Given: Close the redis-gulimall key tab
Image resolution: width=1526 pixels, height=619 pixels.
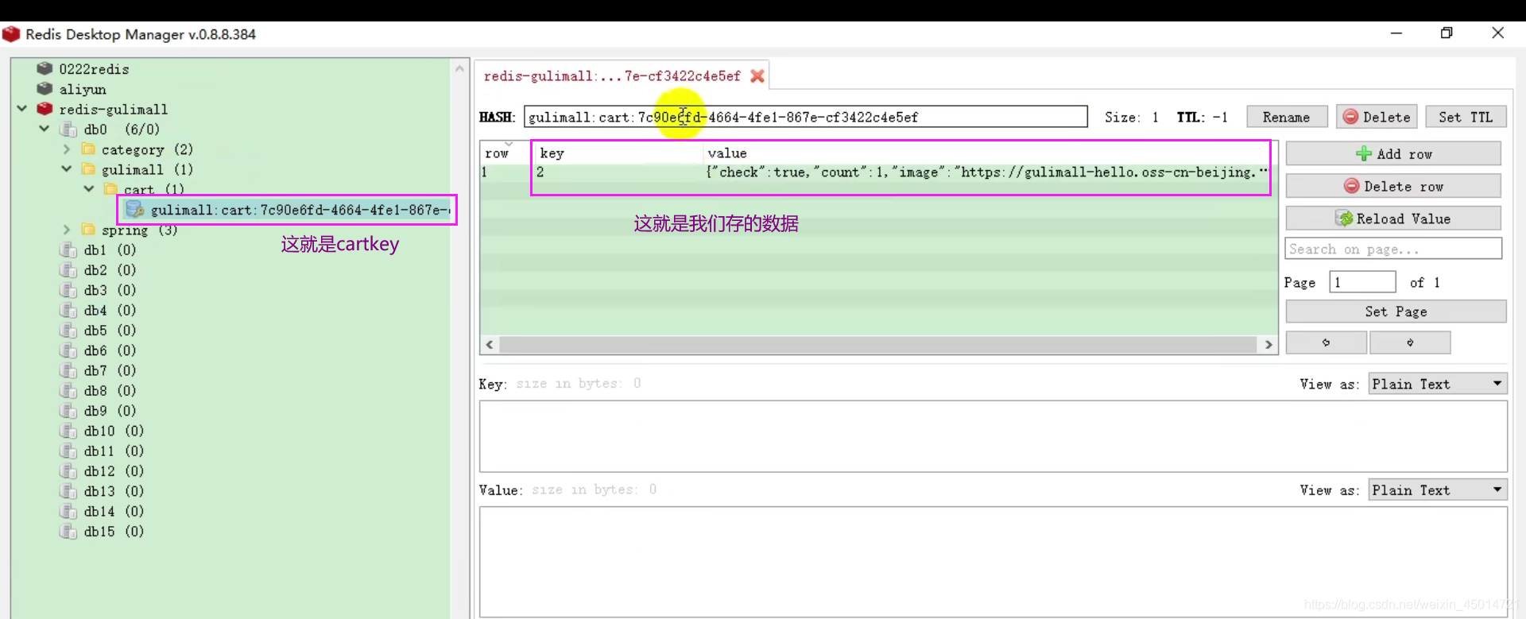Looking at the screenshot, I should [x=757, y=76].
